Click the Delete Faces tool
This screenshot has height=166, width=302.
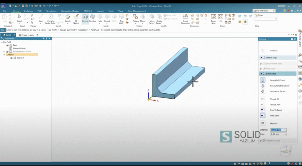tap(159, 19)
